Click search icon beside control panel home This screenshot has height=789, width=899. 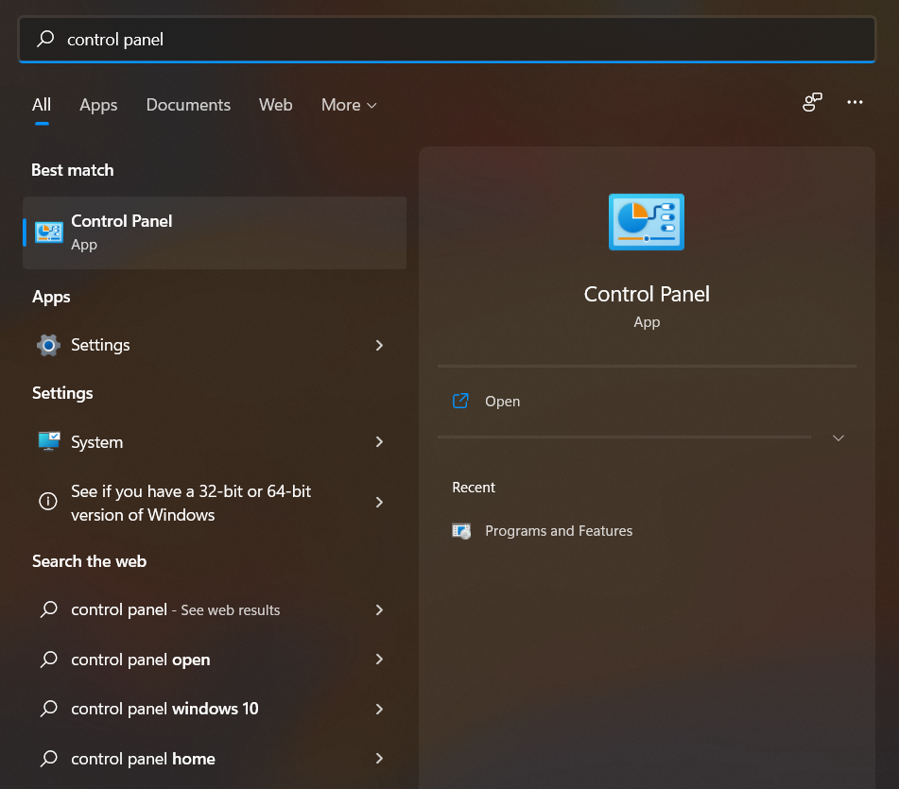point(49,758)
